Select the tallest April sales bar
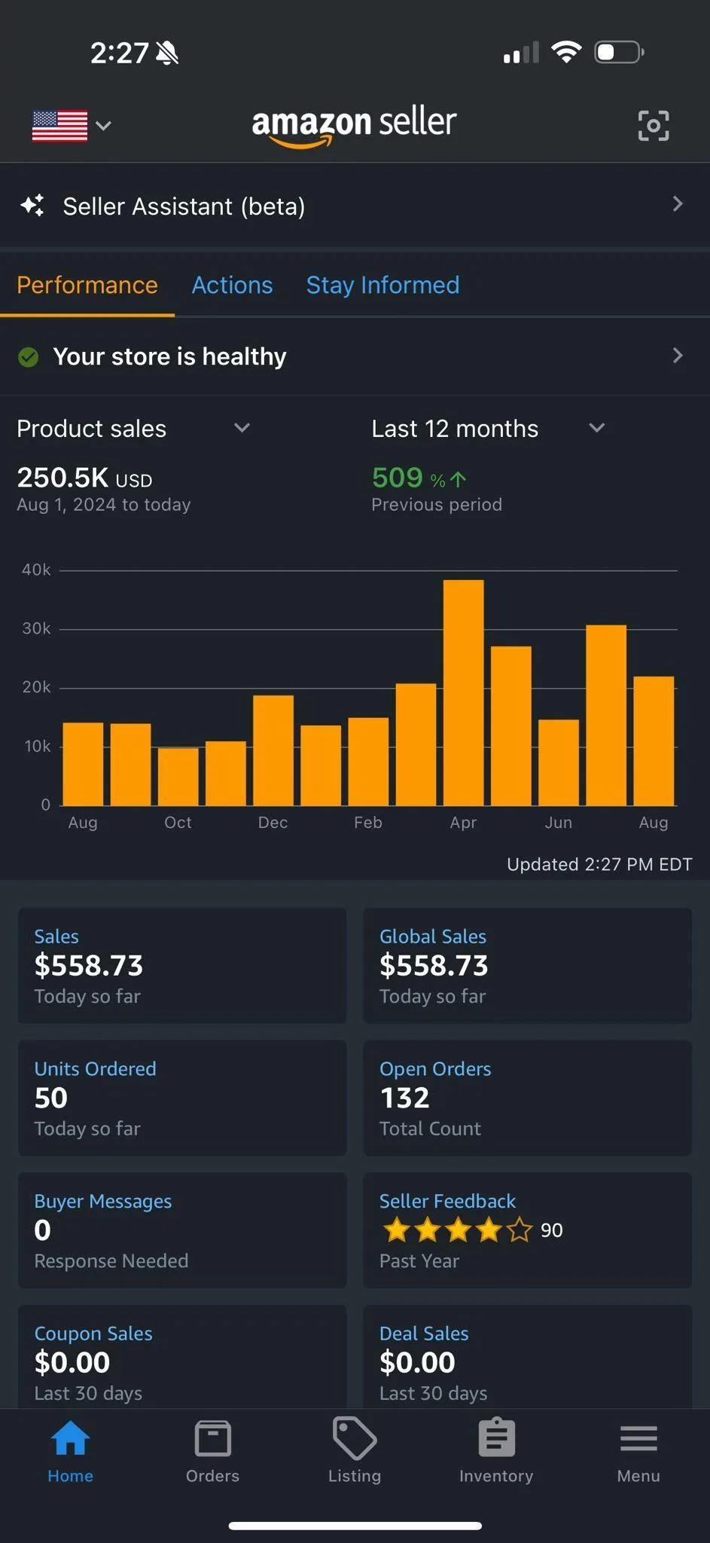Image resolution: width=710 pixels, height=1543 pixels. (463, 692)
